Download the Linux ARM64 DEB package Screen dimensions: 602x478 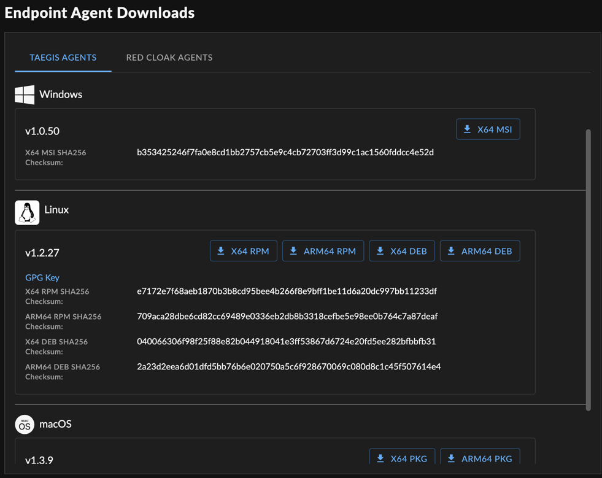coord(480,251)
